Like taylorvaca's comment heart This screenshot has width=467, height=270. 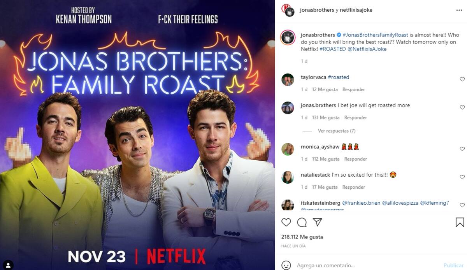462,79
